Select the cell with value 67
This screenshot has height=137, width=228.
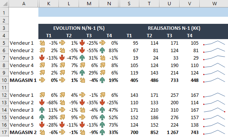pyautogui.click(x=129, y=50)
